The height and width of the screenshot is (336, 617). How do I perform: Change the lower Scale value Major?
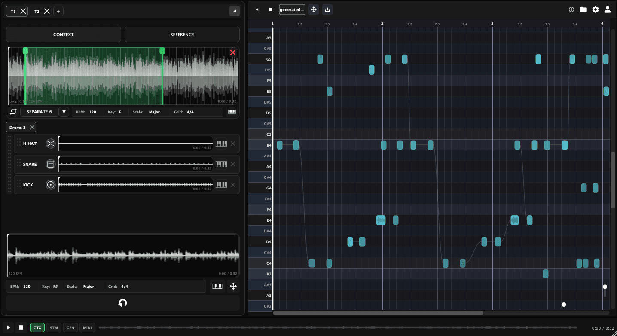[x=89, y=287]
